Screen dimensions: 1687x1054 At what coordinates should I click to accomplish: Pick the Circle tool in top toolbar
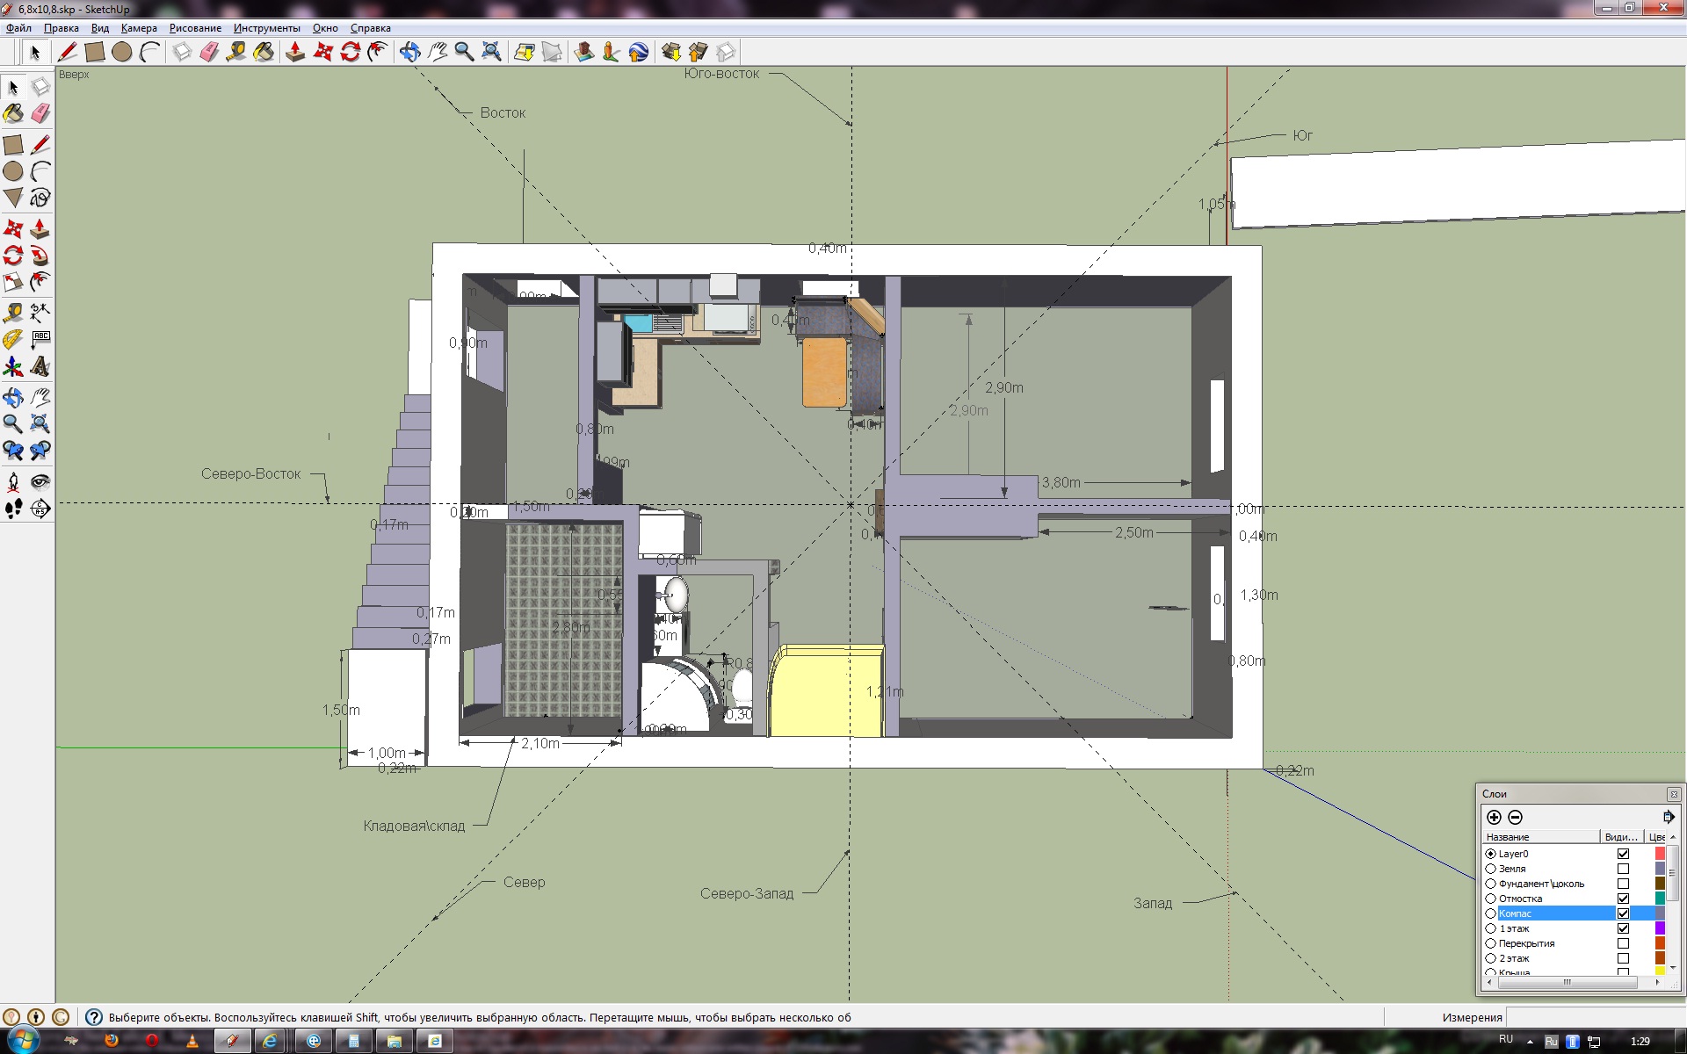click(x=122, y=52)
